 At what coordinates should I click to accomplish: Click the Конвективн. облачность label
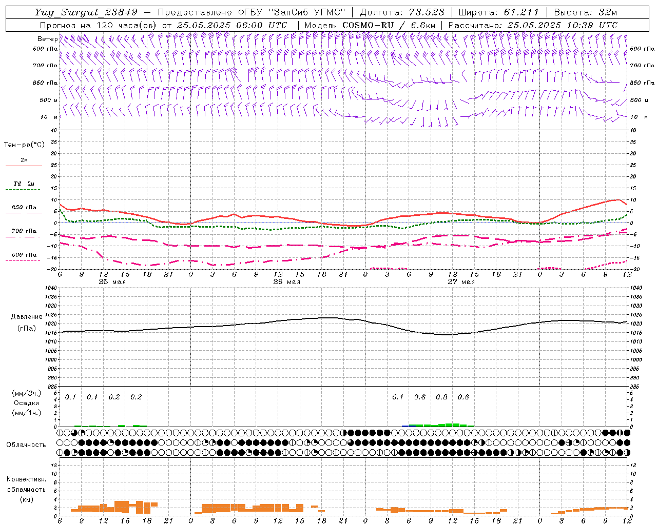click(x=26, y=484)
